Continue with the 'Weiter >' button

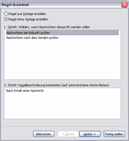pos(90,134)
